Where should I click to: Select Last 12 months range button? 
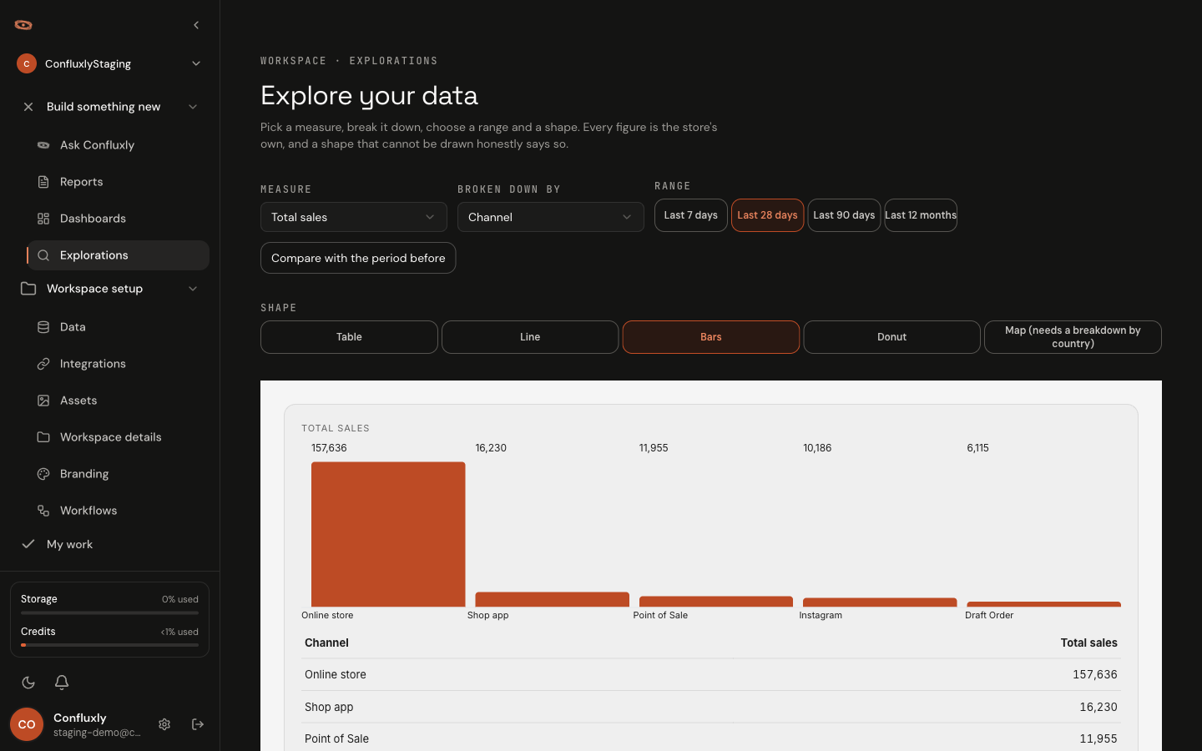click(x=921, y=215)
